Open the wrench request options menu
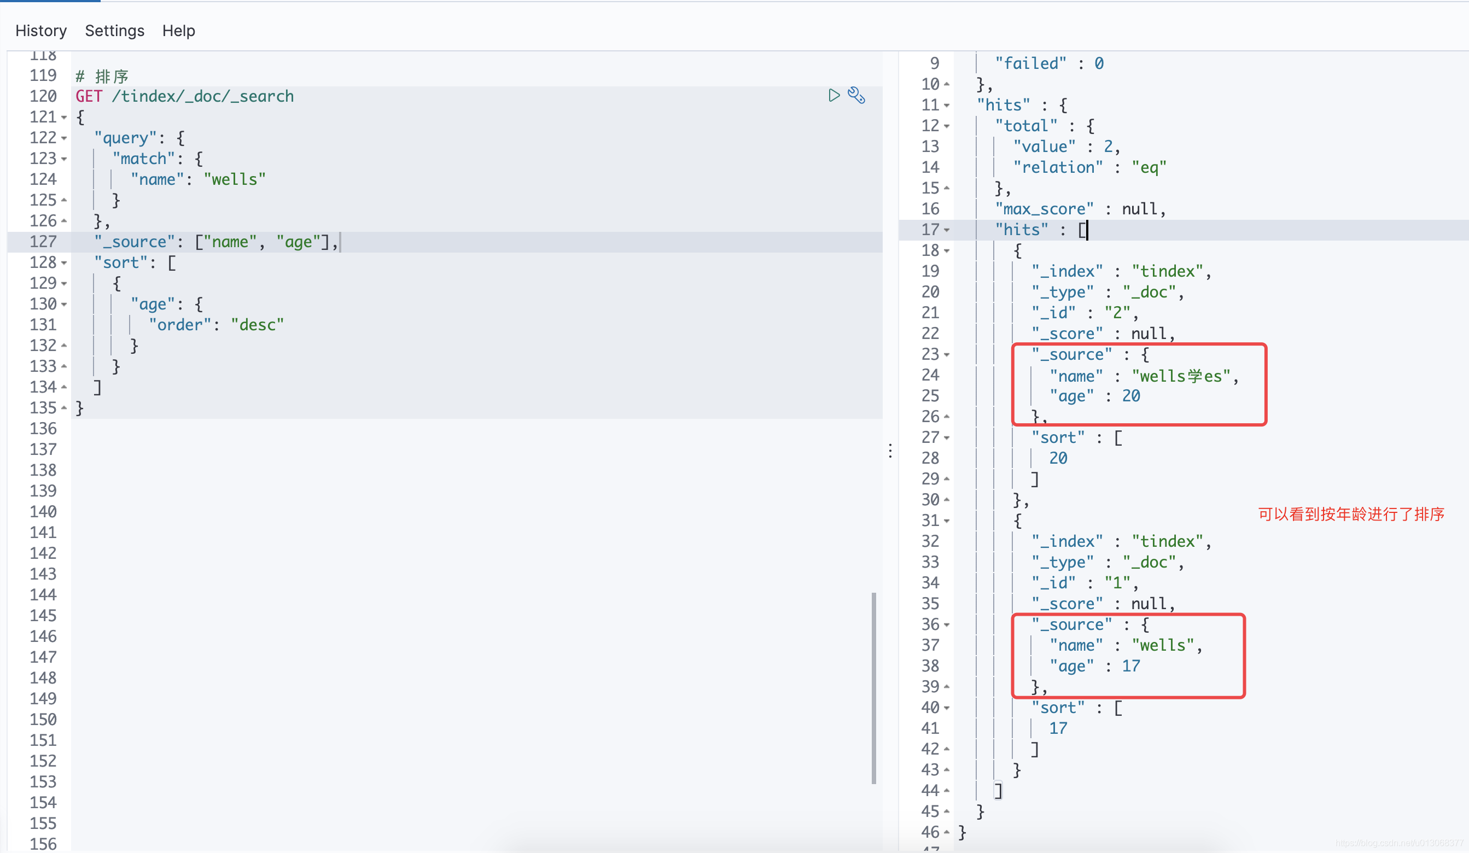 tap(856, 96)
